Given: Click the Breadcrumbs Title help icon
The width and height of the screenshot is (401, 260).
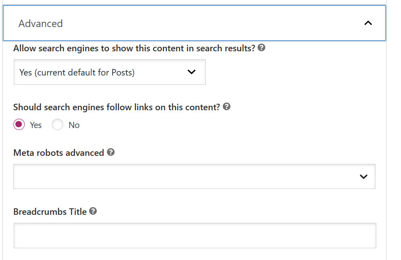Looking at the screenshot, I should point(93,211).
